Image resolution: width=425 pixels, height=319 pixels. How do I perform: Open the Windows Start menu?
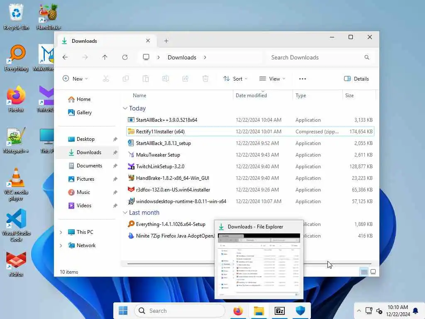(123, 311)
